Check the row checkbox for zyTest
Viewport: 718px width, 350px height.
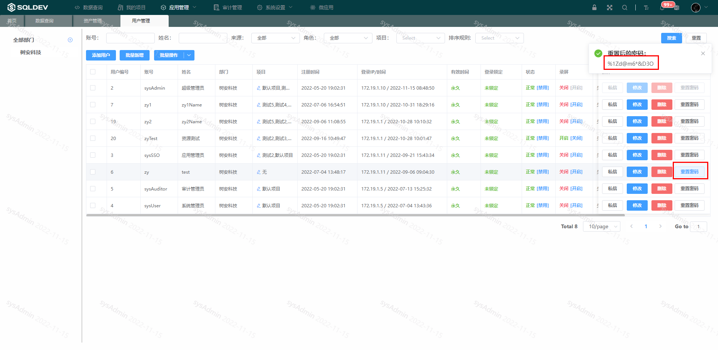(93, 138)
